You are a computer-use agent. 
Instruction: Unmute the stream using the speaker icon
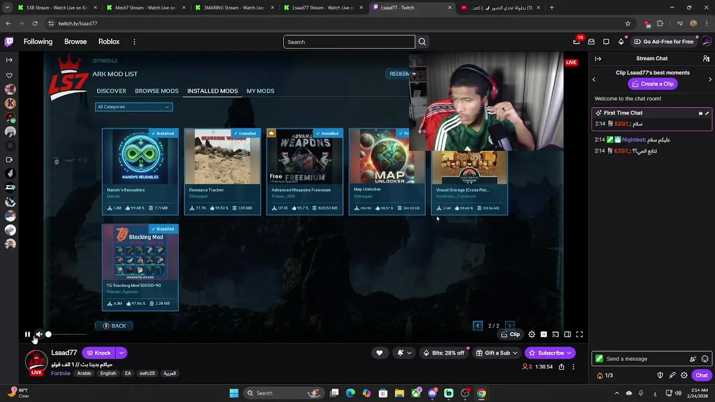pos(39,334)
